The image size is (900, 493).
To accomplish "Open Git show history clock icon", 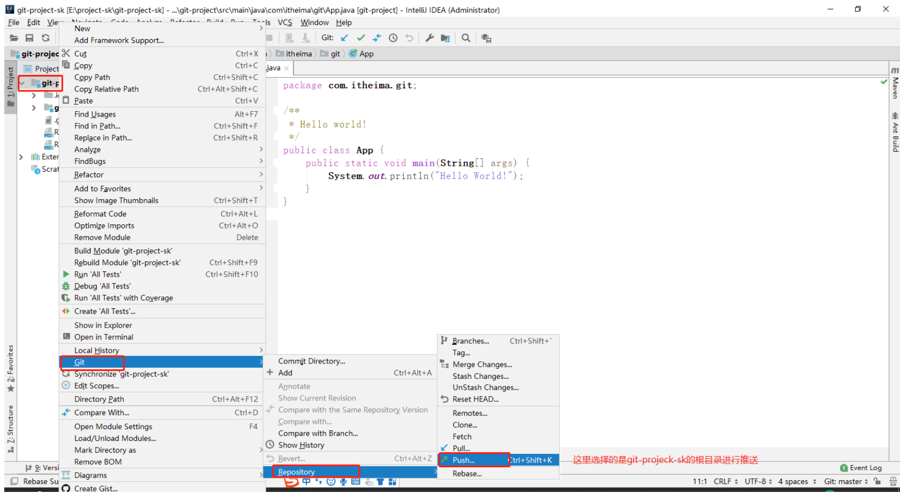I will [393, 37].
